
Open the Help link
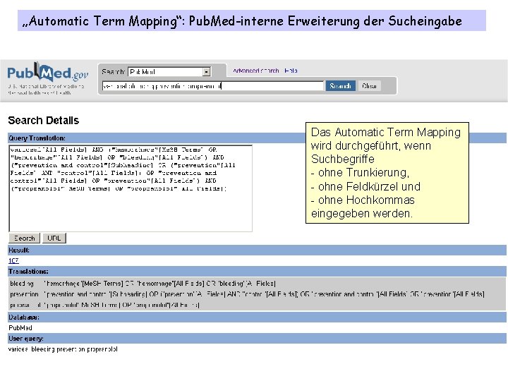pyautogui.click(x=291, y=71)
